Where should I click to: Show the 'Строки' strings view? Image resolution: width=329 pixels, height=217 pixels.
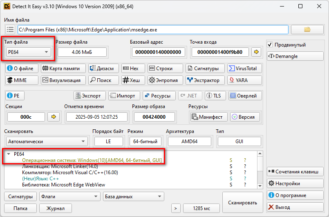(x=165, y=68)
